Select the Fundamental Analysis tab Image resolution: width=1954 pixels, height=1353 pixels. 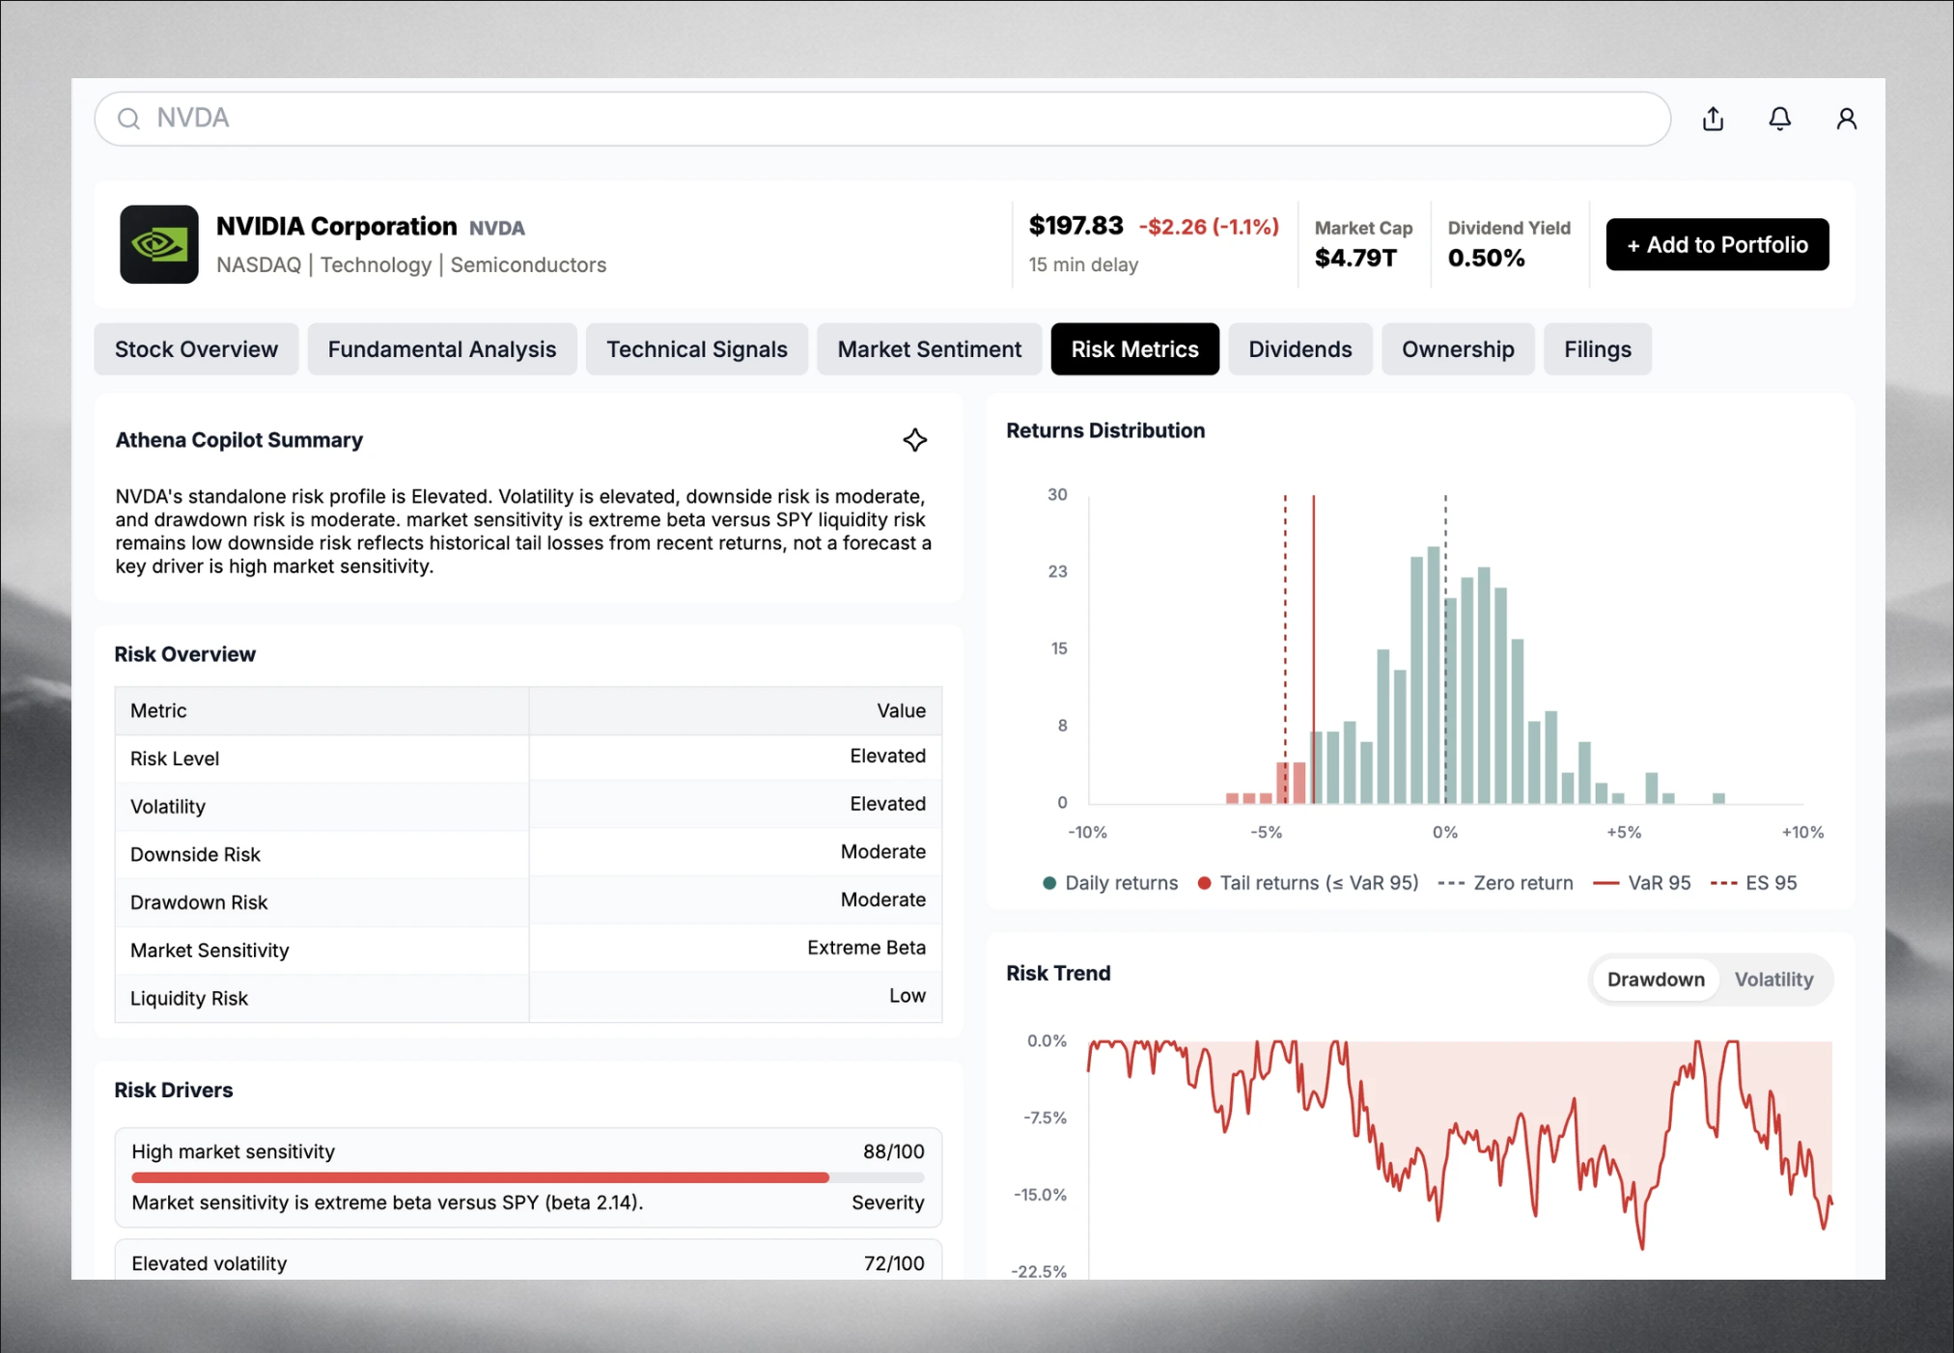click(441, 349)
